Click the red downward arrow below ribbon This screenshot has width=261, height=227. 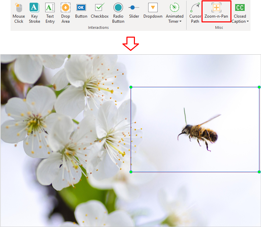coord(131,43)
